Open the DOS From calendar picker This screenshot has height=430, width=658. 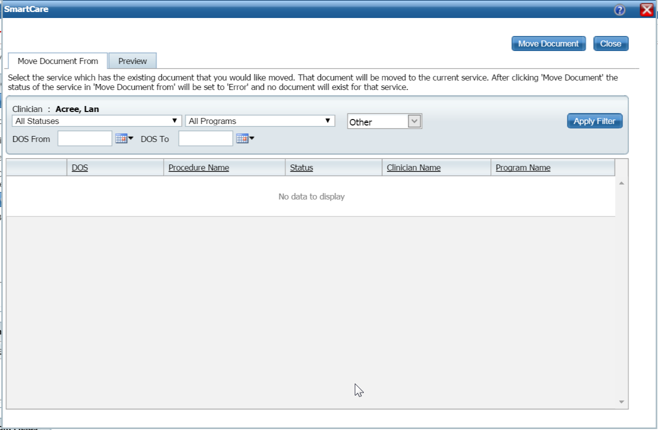(x=124, y=138)
